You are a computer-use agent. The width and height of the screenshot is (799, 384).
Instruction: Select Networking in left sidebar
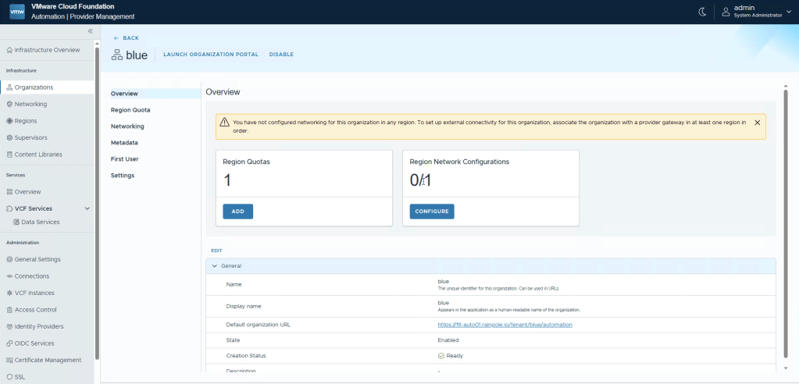tap(30, 104)
